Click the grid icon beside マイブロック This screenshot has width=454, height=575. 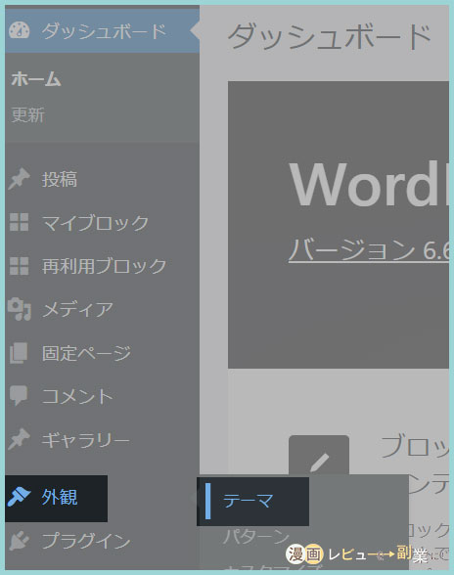(x=20, y=222)
